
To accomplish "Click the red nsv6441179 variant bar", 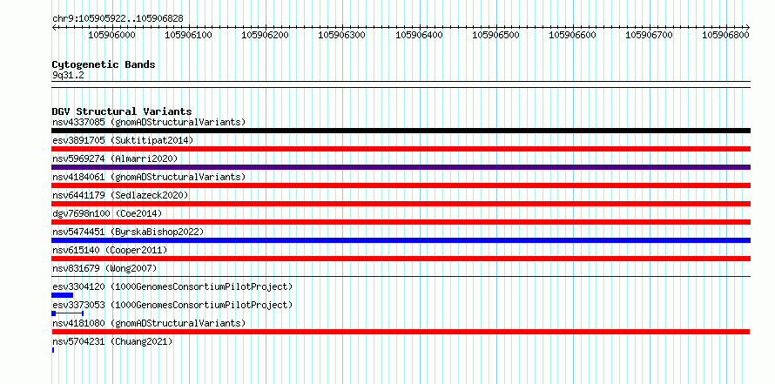I will coord(401,204).
